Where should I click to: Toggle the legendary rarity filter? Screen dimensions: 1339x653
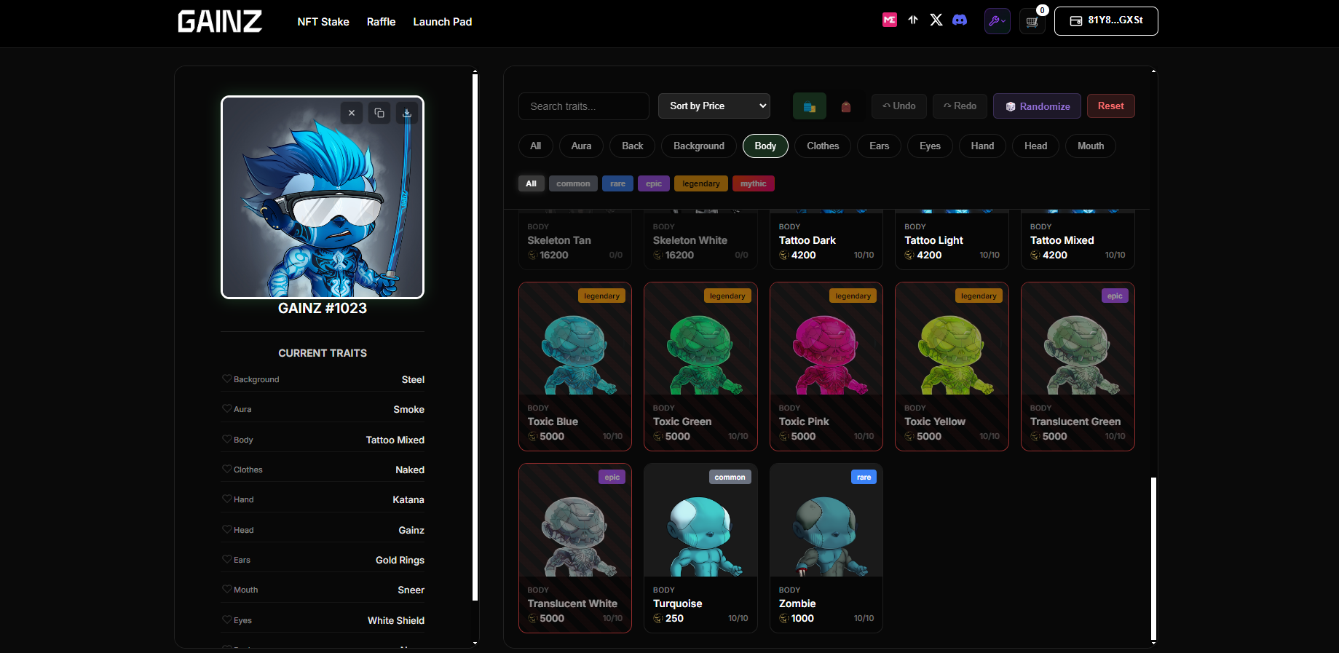700,183
